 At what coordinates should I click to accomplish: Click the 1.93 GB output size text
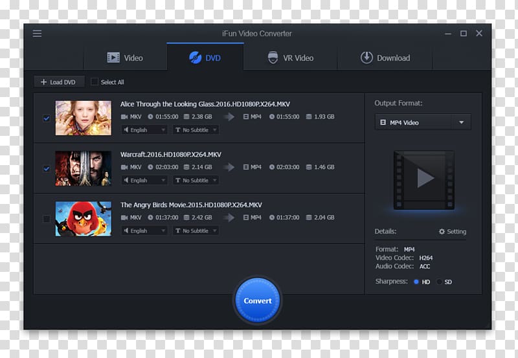324,117
